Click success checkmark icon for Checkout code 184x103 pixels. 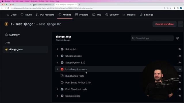click(62, 56)
